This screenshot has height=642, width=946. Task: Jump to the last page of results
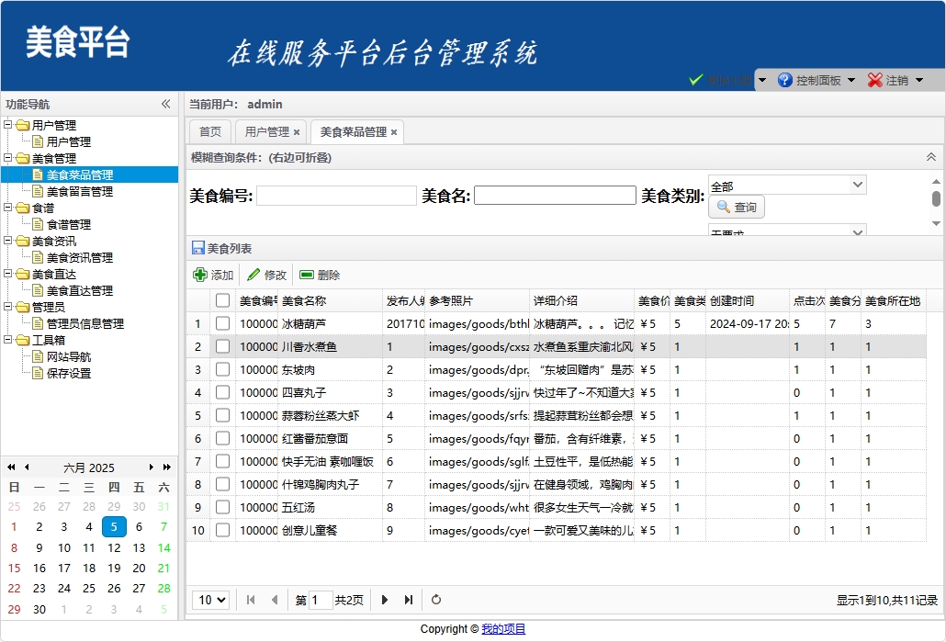point(409,600)
